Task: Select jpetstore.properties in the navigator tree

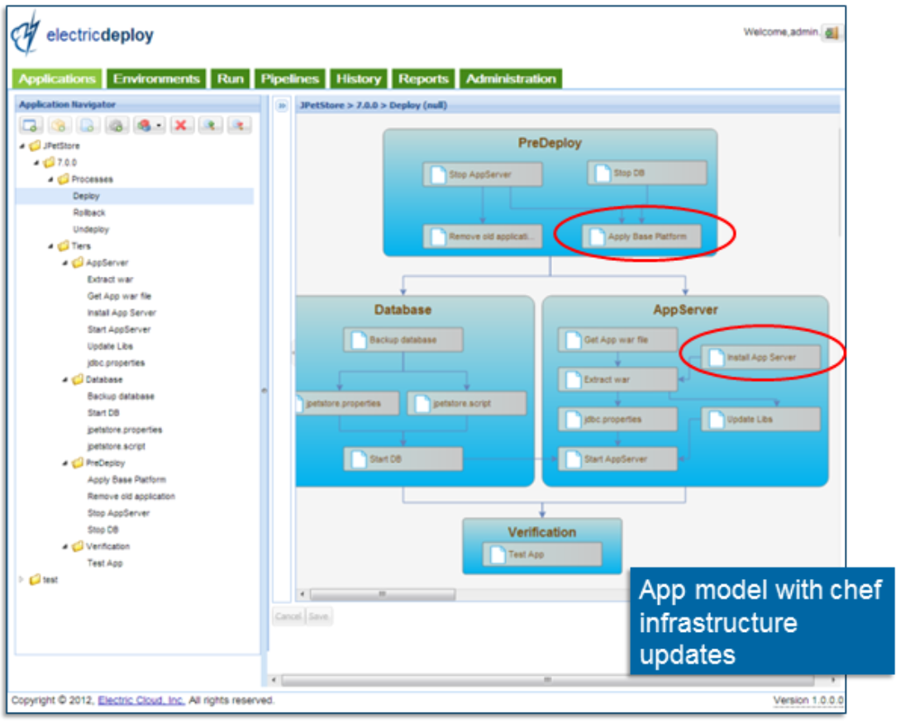Action: 125,430
